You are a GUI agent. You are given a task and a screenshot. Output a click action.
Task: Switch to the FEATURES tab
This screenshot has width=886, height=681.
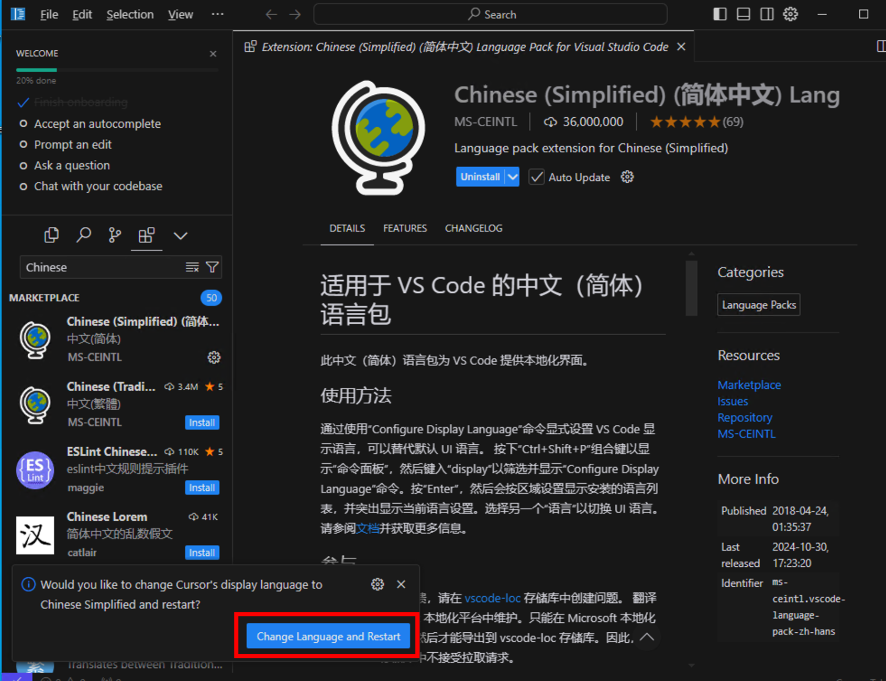[x=405, y=228]
